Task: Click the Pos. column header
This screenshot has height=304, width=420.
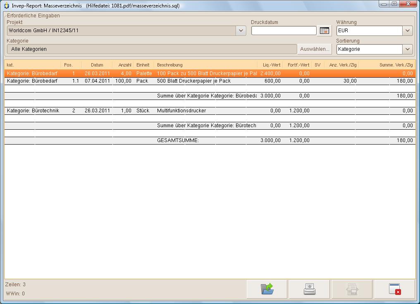Action: tap(71, 65)
